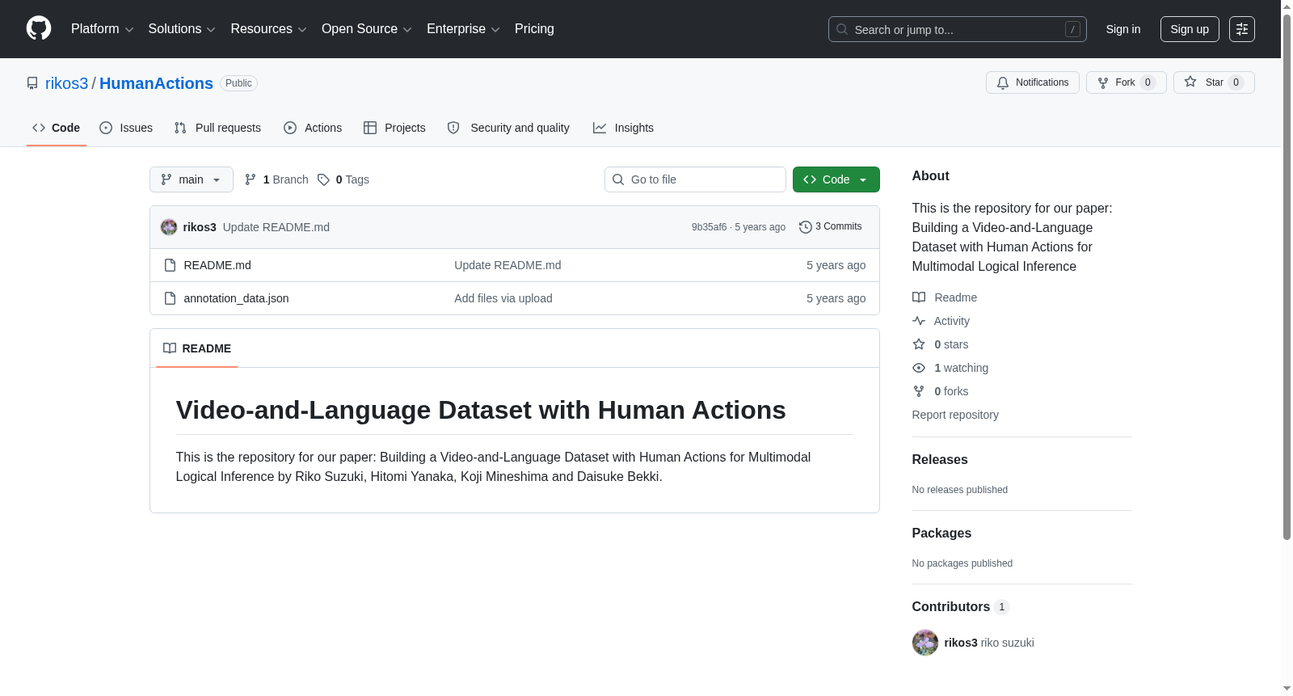Open the Pull requests tab
1293x696 pixels.
click(217, 128)
